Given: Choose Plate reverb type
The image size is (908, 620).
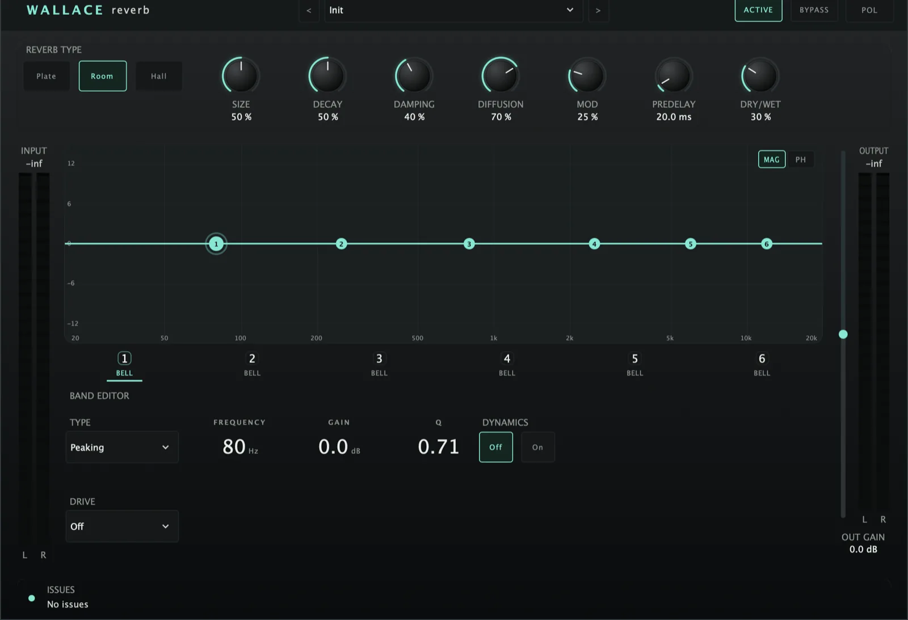Looking at the screenshot, I should [x=47, y=76].
